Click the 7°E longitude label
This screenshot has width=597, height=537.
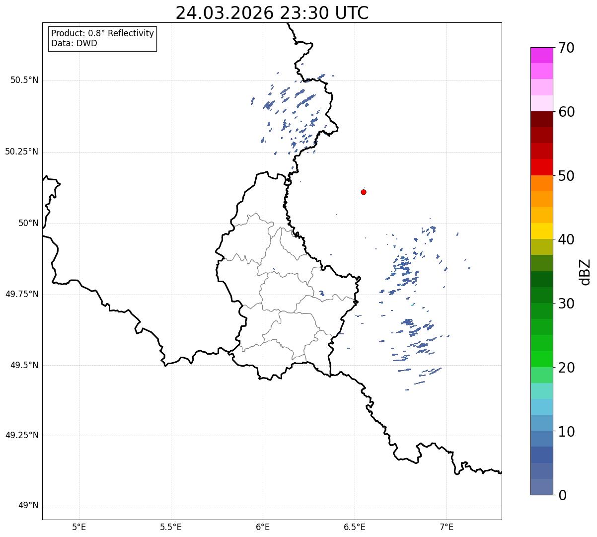(447, 527)
